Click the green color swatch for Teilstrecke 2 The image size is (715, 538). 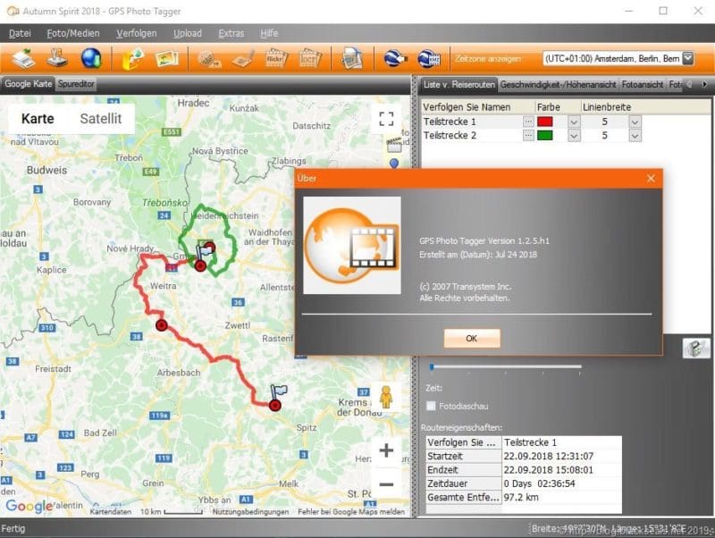(x=545, y=136)
